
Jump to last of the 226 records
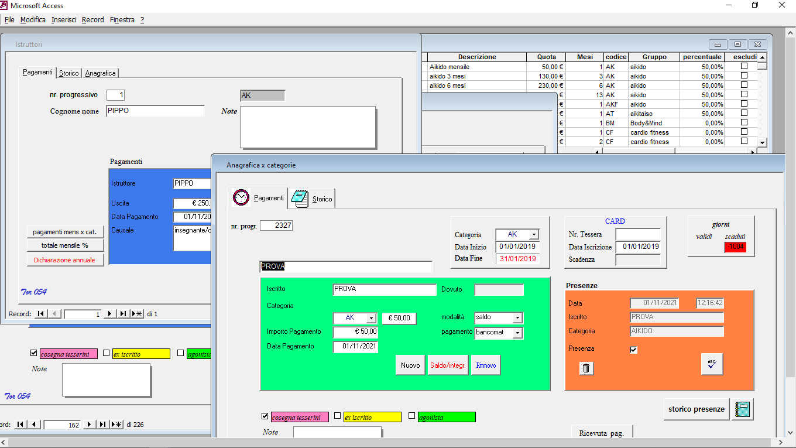102,425
